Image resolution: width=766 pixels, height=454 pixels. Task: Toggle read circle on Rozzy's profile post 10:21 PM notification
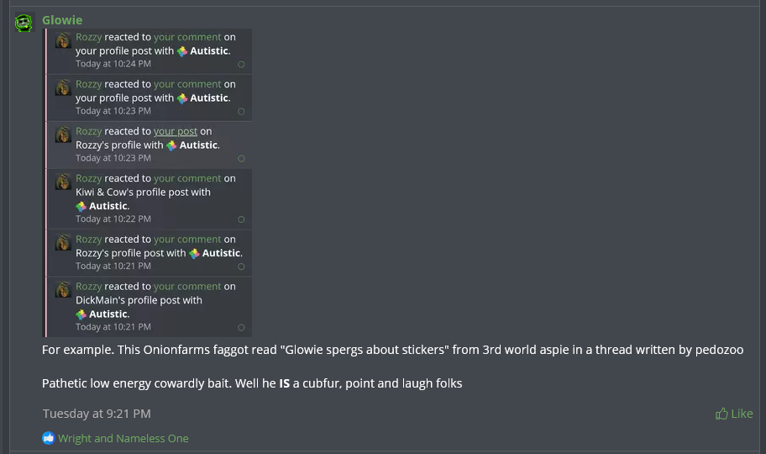[241, 267]
